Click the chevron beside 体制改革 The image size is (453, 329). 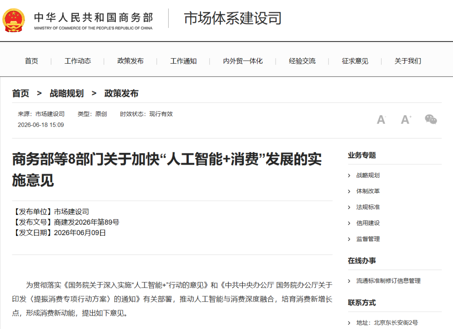(x=349, y=192)
